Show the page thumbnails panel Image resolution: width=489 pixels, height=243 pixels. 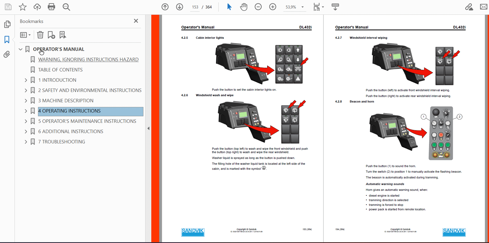7,24
